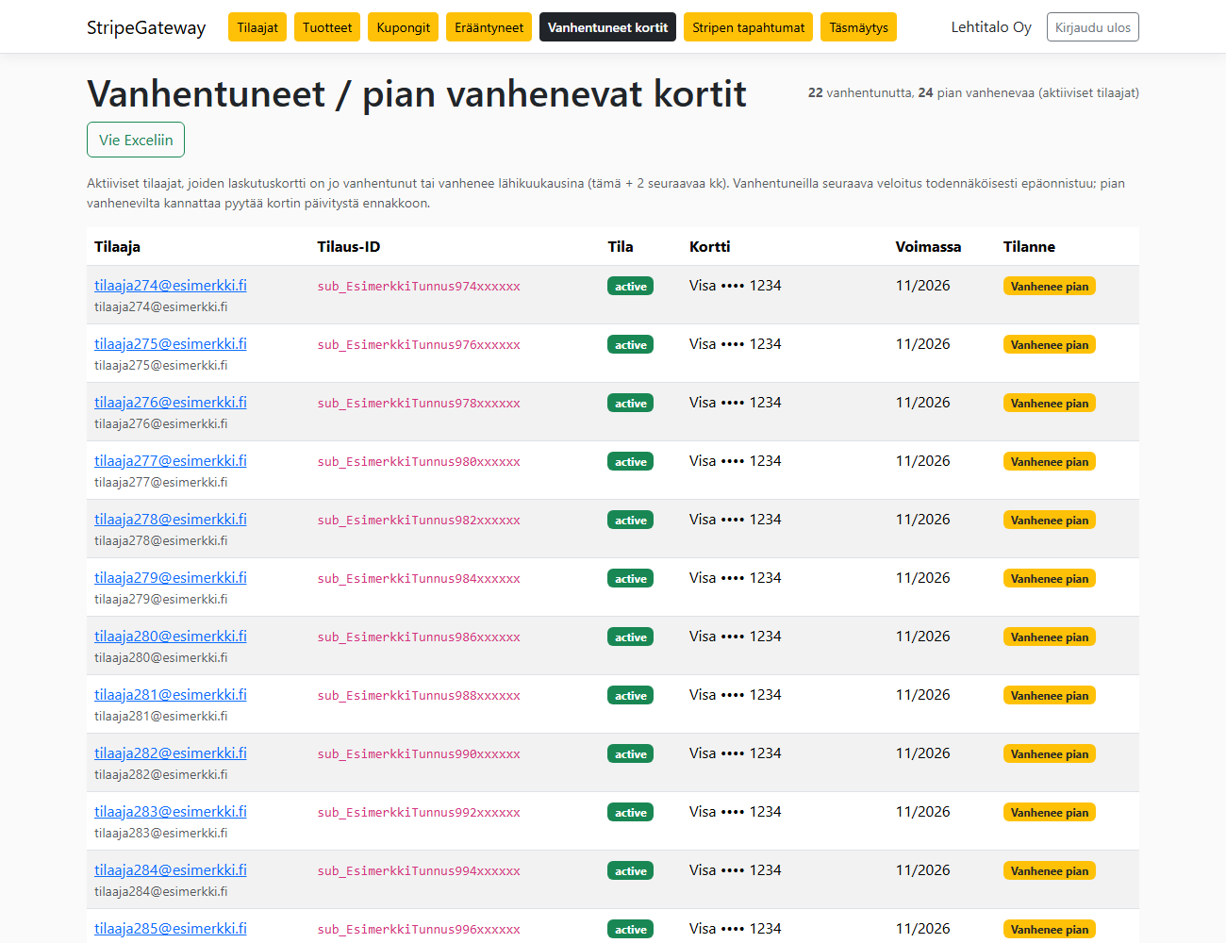Viewport: 1226px width, 943px height.
Task: Open subscriber tilaaja274@esimerkki.fi link
Action: [171, 286]
